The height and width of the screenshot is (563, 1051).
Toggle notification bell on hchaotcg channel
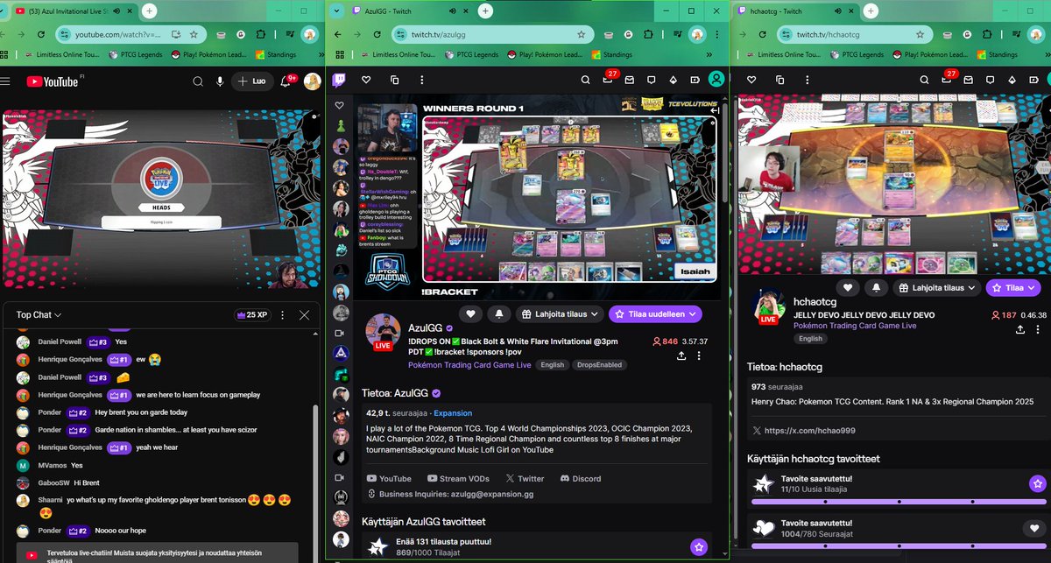click(875, 287)
